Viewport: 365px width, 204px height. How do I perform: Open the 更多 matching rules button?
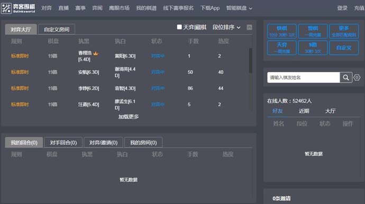tap(344, 31)
